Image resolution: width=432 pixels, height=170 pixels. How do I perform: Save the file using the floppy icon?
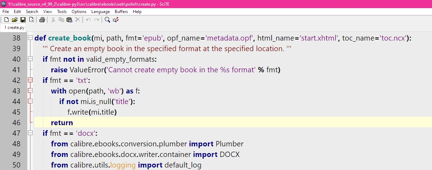click(x=23, y=20)
